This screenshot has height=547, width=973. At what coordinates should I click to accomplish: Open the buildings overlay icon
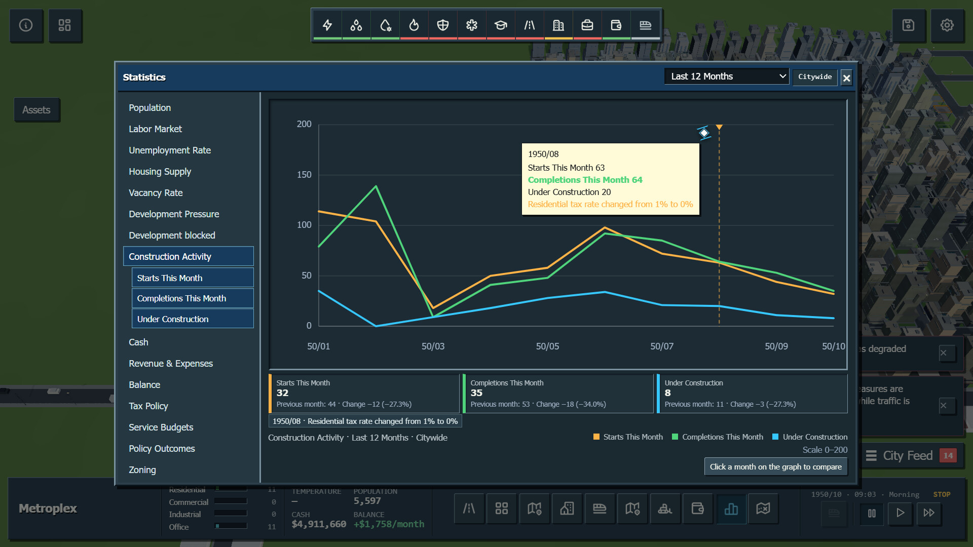coord(558,25)
